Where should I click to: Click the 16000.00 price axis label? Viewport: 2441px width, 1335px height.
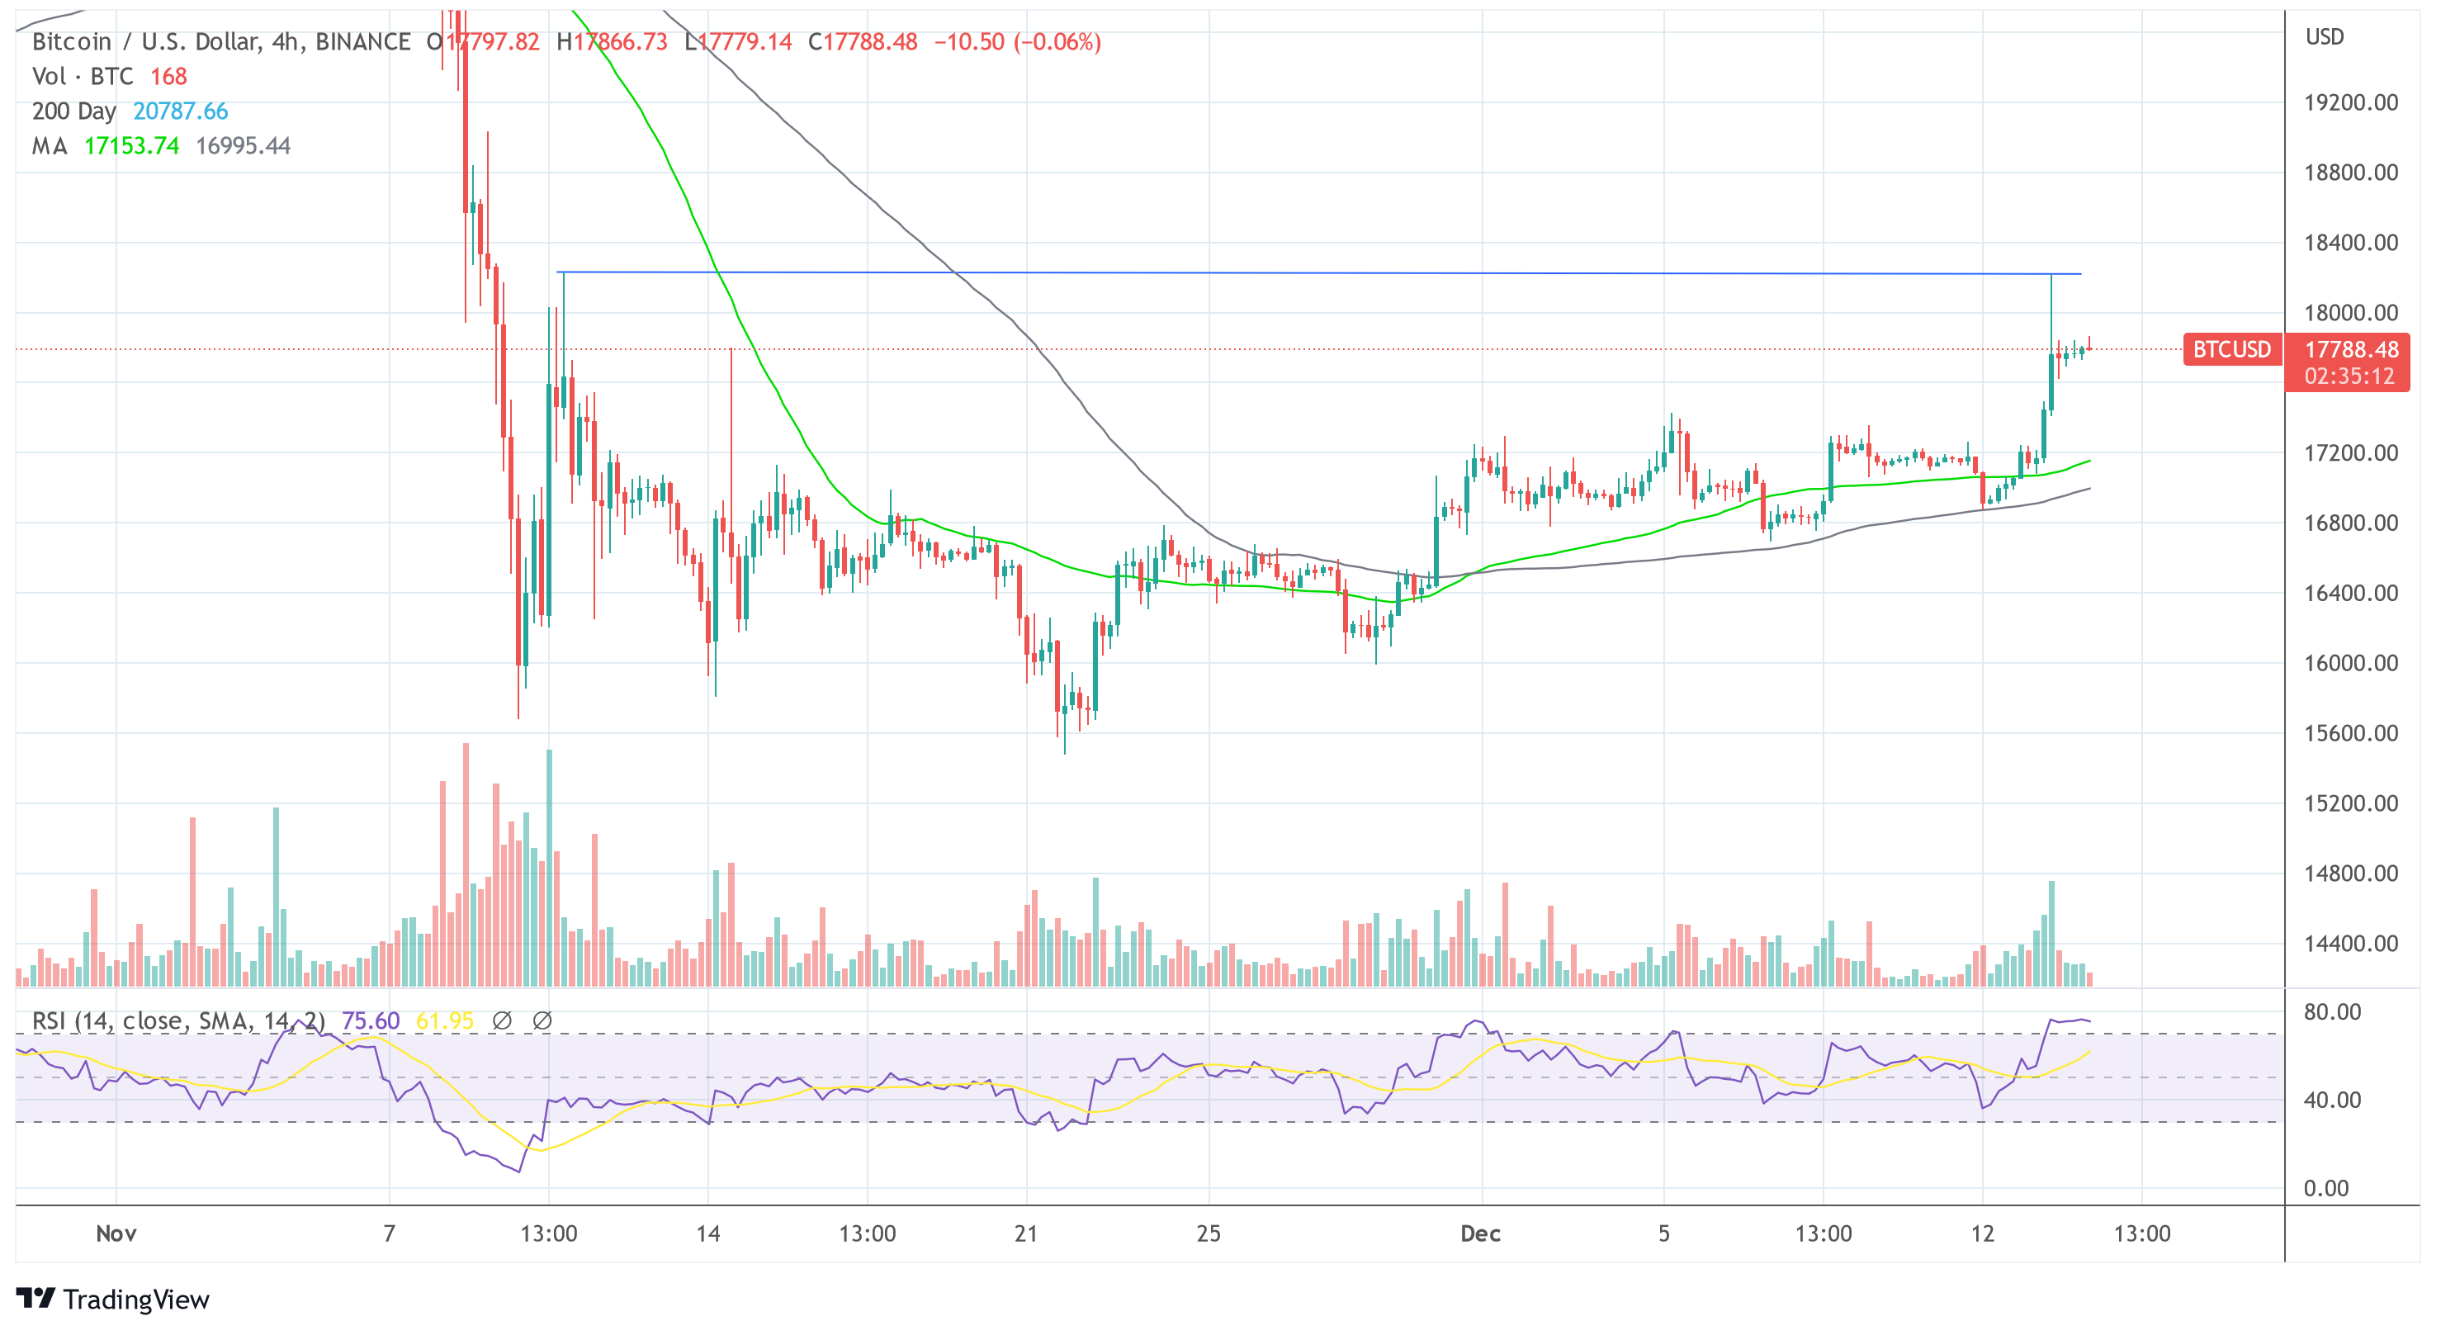(x=2351, y=663)
